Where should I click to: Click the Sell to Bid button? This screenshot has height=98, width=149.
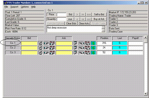[x=99, y=14]
